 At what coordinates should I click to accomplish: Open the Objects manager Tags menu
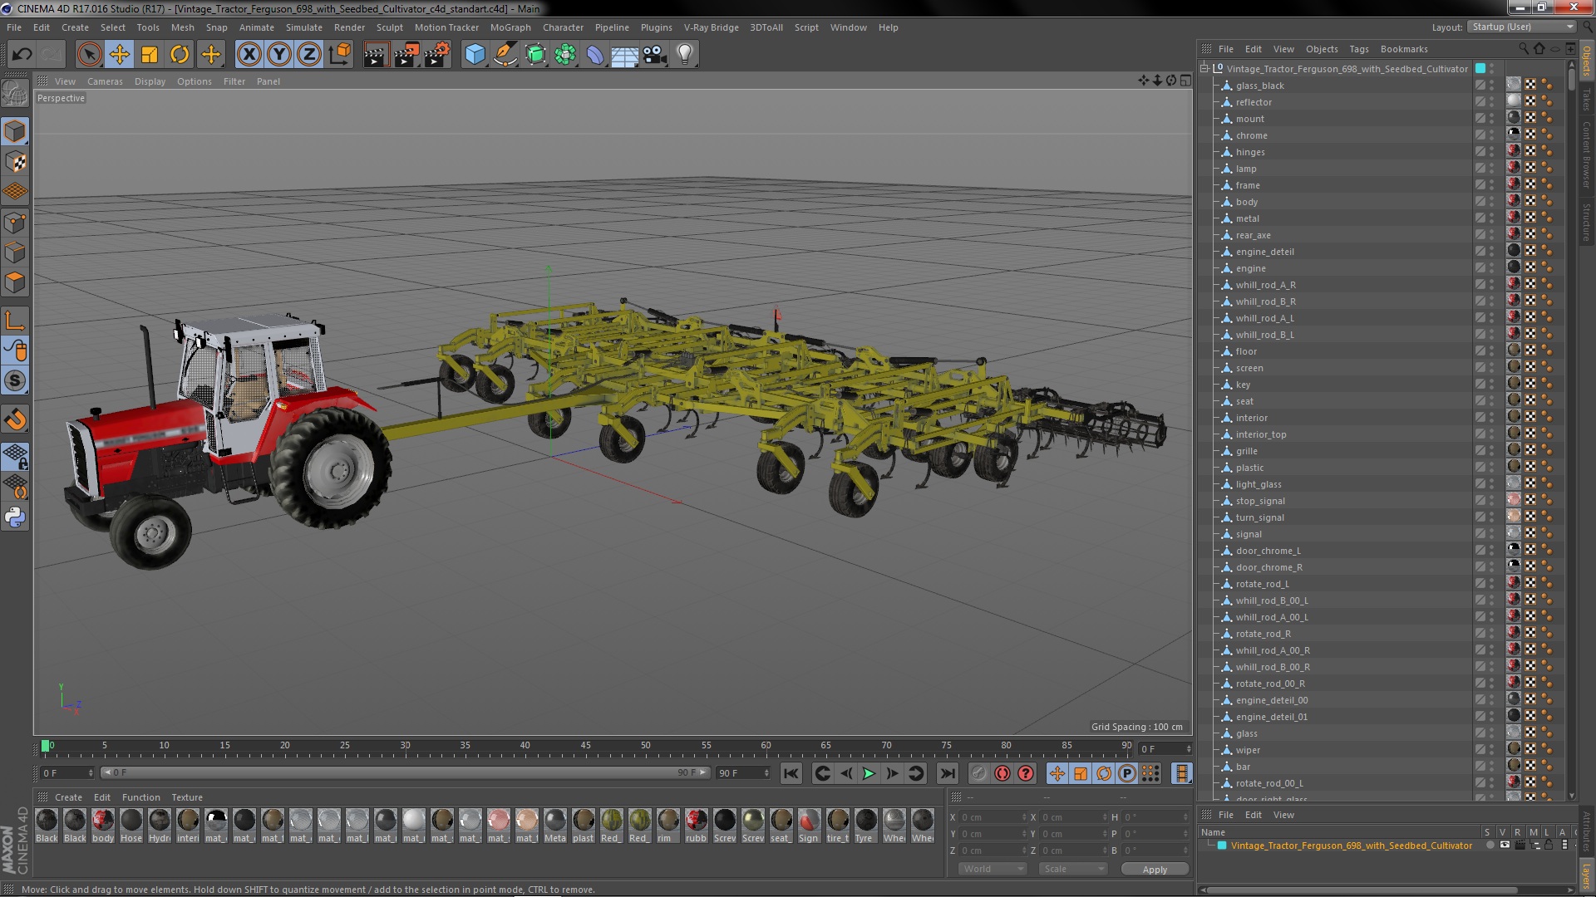coord(1359,49)
